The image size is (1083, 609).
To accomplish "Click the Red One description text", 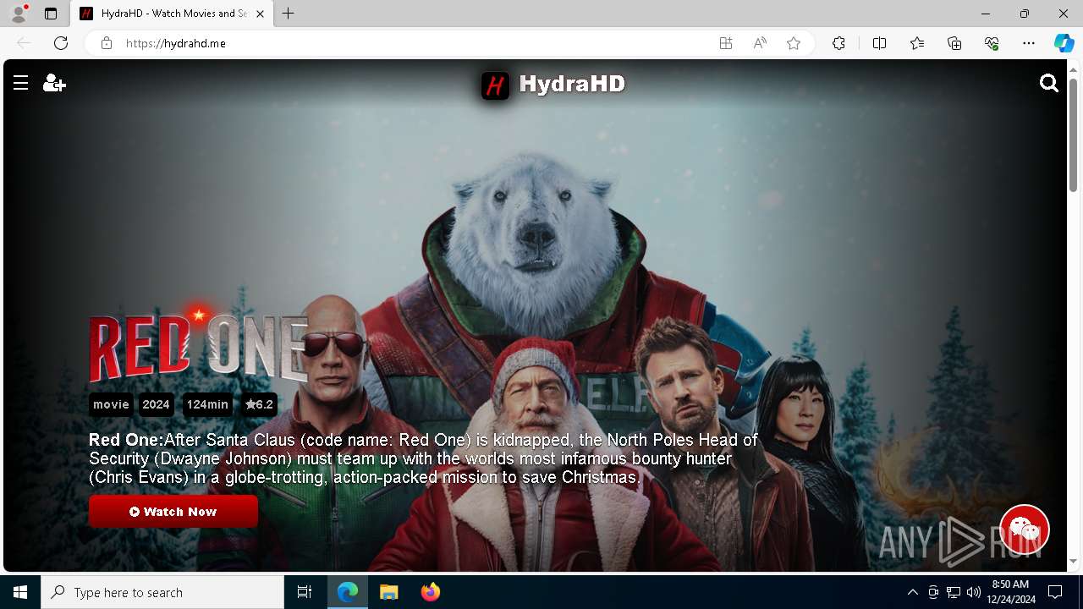I will 423,458.
